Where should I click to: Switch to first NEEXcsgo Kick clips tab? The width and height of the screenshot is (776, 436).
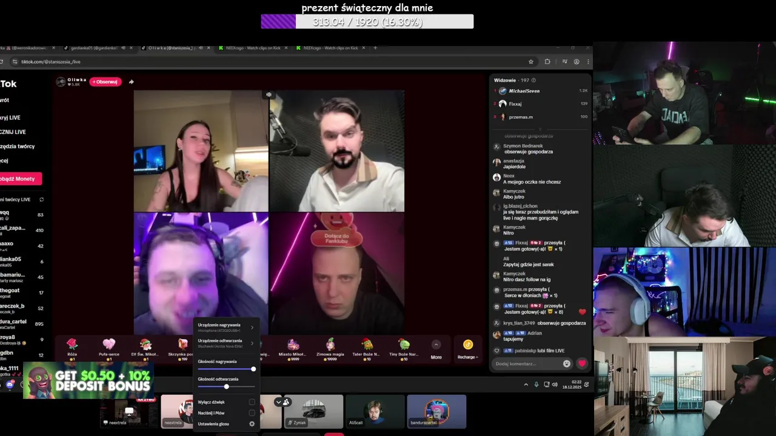(255, 48)
